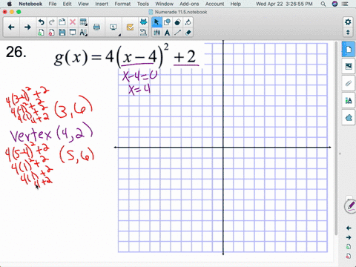
Task: Toggle the Page Sorter sidebar tab
Action: coord(349,50)
